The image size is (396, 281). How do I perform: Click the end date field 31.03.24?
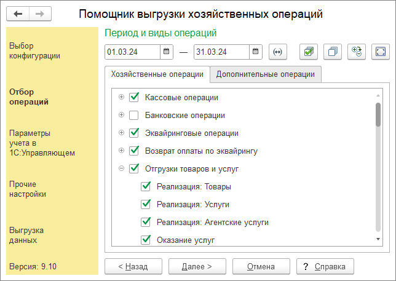click(222, 52)
